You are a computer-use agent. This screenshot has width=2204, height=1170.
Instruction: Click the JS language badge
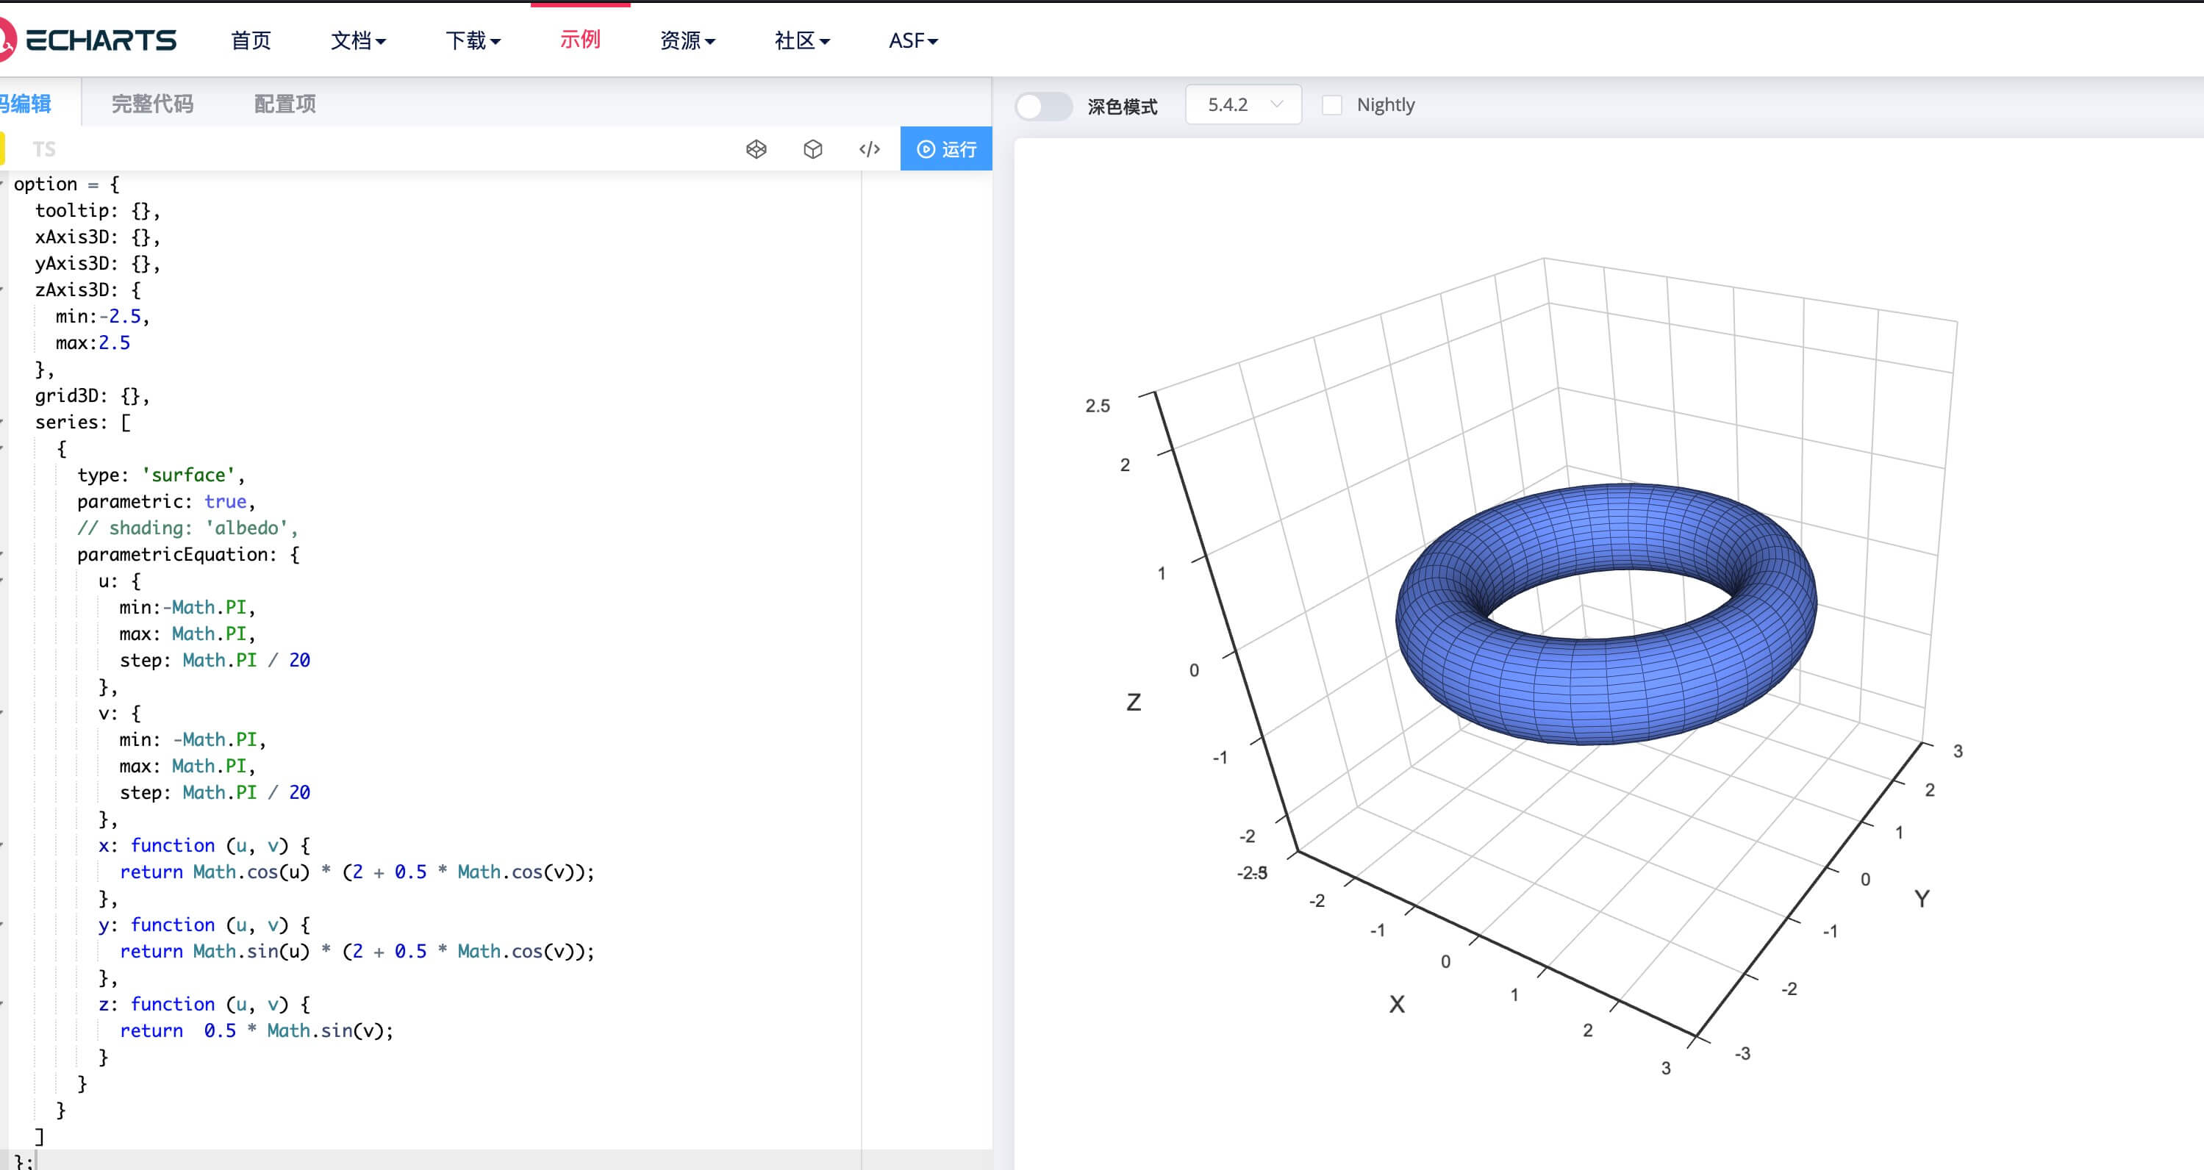click(1, 150)
